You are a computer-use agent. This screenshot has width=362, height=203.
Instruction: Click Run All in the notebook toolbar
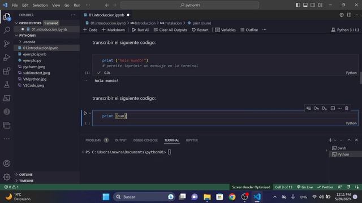tap(140, 30)
